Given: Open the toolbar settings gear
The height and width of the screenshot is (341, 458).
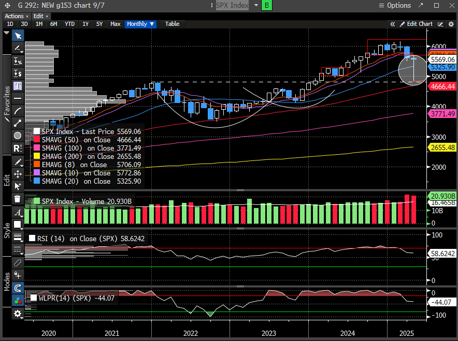Looking at the screenshot, I should point(18,314).
